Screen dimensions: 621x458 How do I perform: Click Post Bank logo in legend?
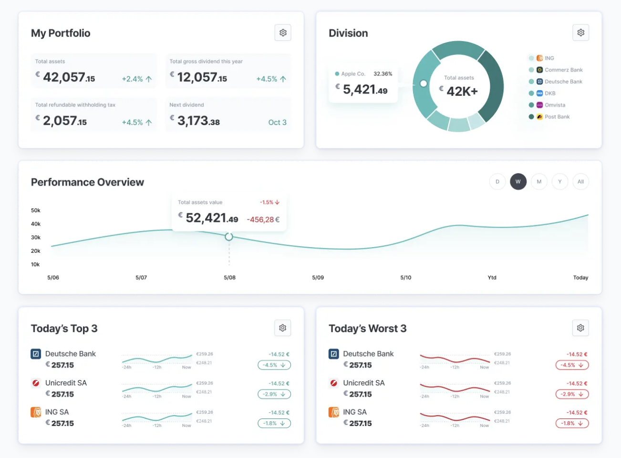click(x=539, y=116)
